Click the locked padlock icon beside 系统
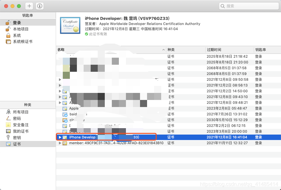 8,35
